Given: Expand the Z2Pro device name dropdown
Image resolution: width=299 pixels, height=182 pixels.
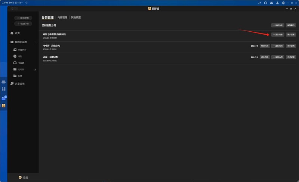Looking at the screenshot, I should pyautogui.click(x=12, y=3).
